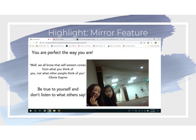
Task: Expand the hidden bookmarks overflow chevron
Action: (146, 46)
